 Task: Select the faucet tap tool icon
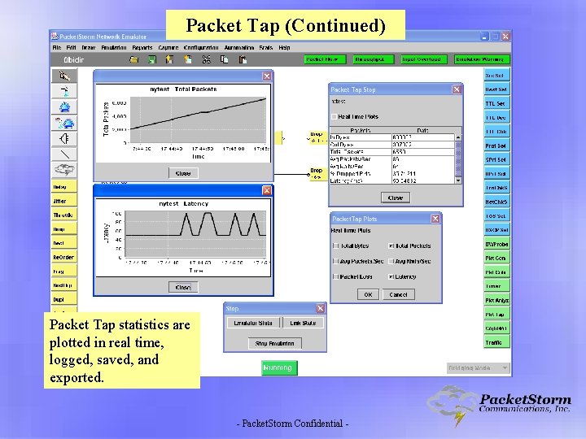click(64, 91)
